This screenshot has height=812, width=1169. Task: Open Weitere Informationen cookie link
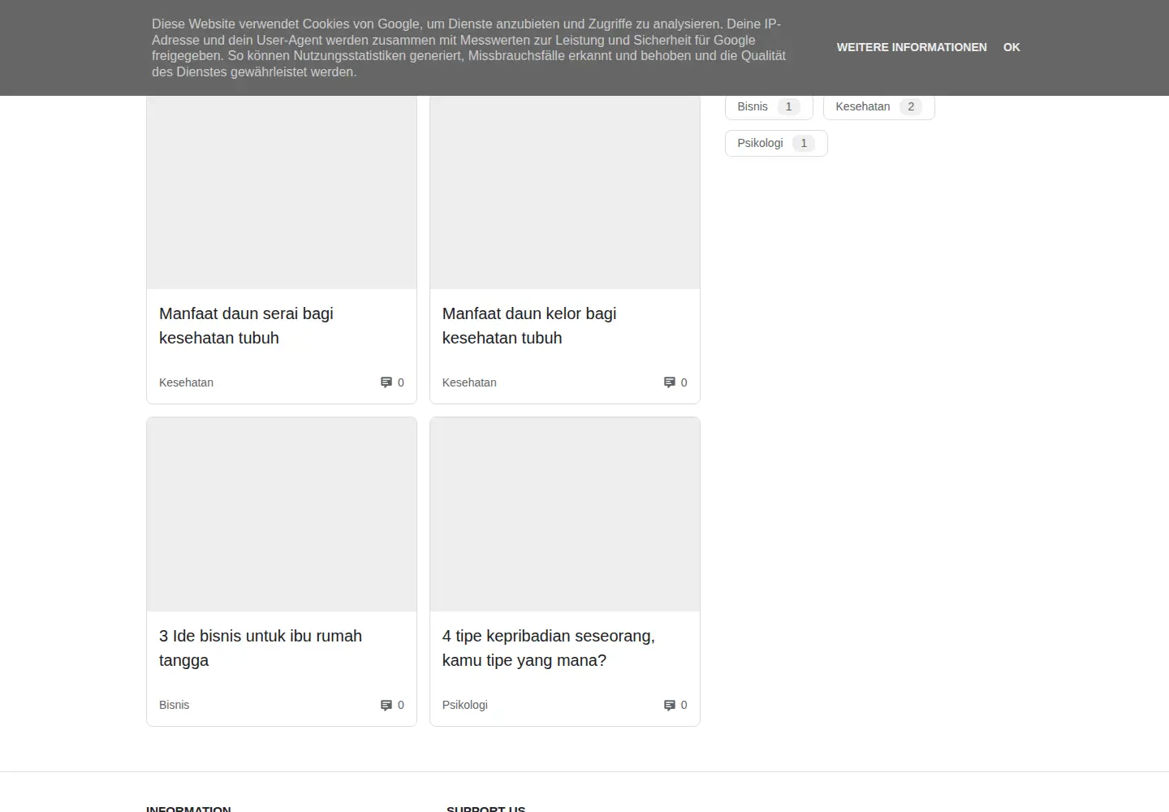point(912,47)
